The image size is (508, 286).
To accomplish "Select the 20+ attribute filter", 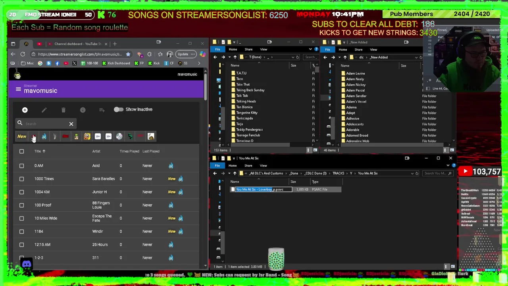I will (108, 137).
